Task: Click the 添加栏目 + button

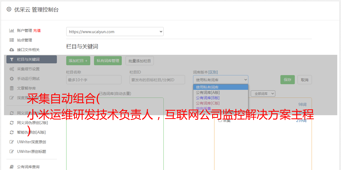Action: [x=78, y=61]
